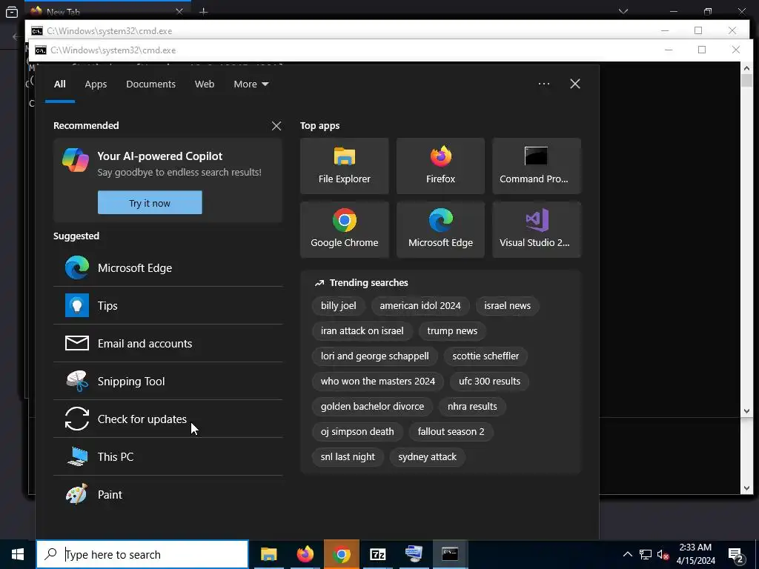Open the notification center icon
Image resolution: width=759 pixels, height=569 pixels.
tap(736, 555)
